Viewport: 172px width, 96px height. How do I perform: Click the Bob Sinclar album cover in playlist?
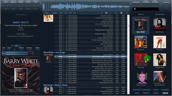click(48, 90)
